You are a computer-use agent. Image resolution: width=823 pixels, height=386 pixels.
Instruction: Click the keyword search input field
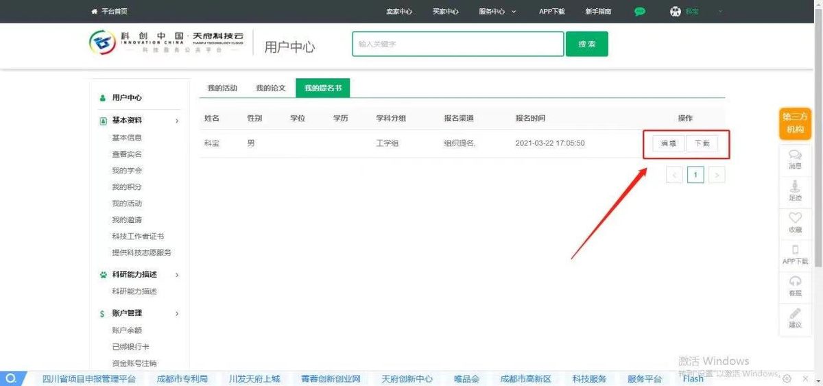click(x=457, y=44)
